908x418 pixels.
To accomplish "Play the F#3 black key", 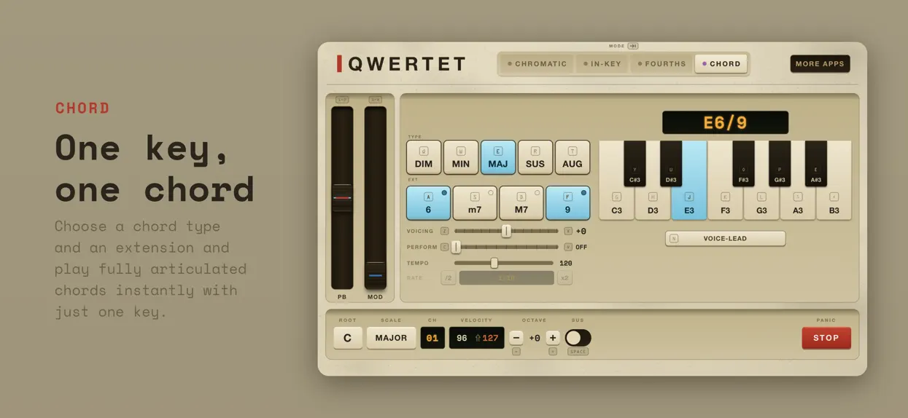I will click(743, 164).
